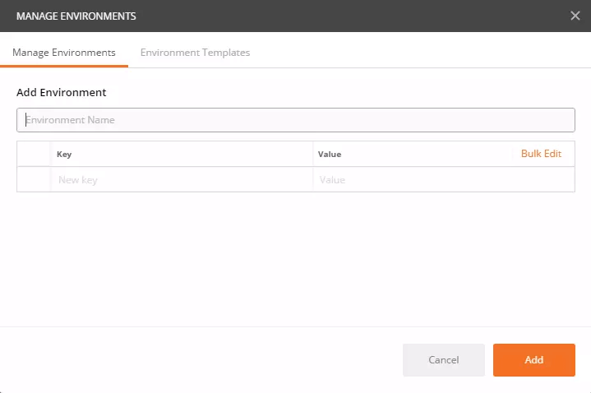
Task: Click the New key cell
Action: [x=182, y=179]
